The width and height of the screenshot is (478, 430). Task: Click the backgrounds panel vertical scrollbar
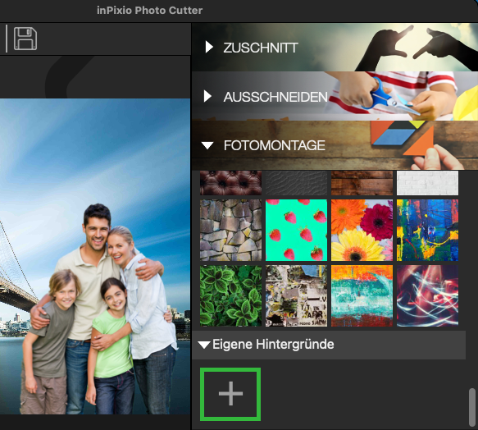(472, 407)
